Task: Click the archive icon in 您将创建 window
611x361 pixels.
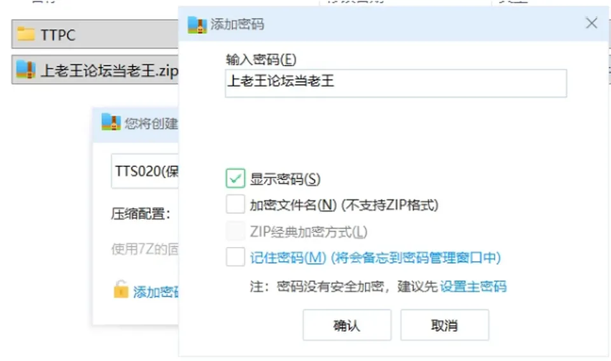Action: (111, 122)
